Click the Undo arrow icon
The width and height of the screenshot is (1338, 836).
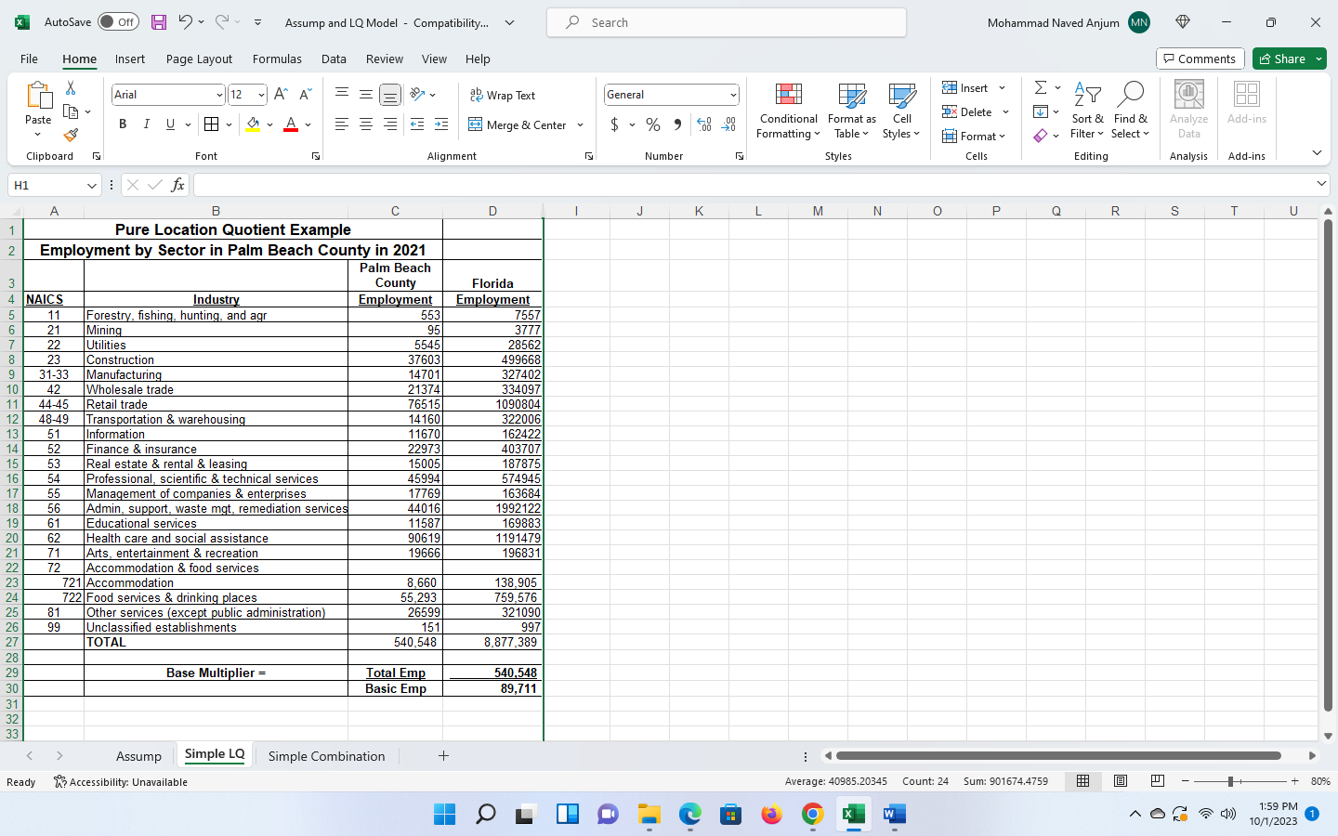[186, 22]
